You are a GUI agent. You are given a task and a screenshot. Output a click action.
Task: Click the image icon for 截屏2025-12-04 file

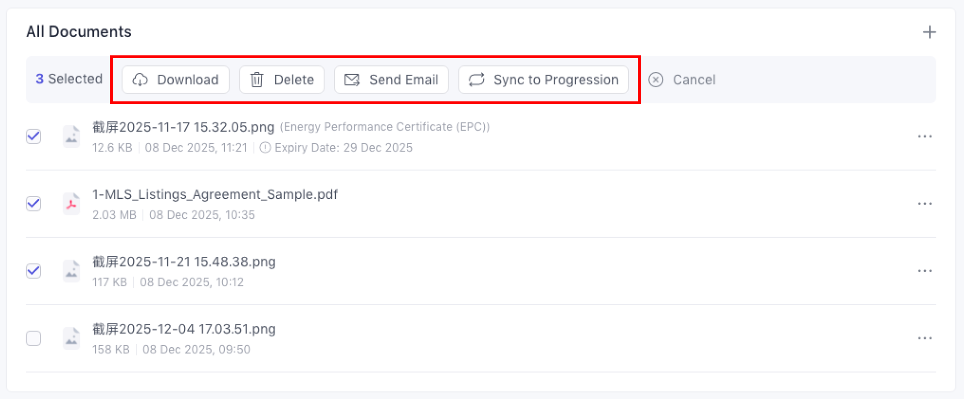(71, 338)
